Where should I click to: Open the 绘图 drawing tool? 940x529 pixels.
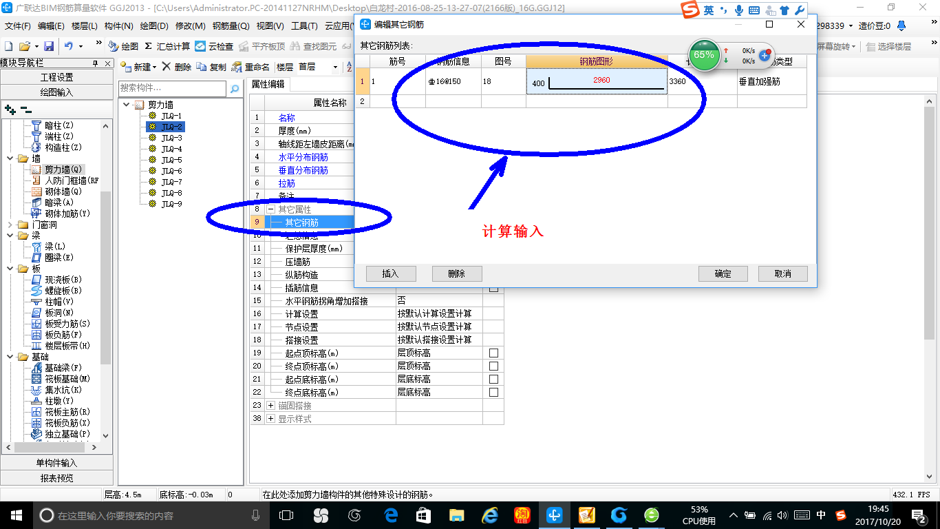point(123,46)
